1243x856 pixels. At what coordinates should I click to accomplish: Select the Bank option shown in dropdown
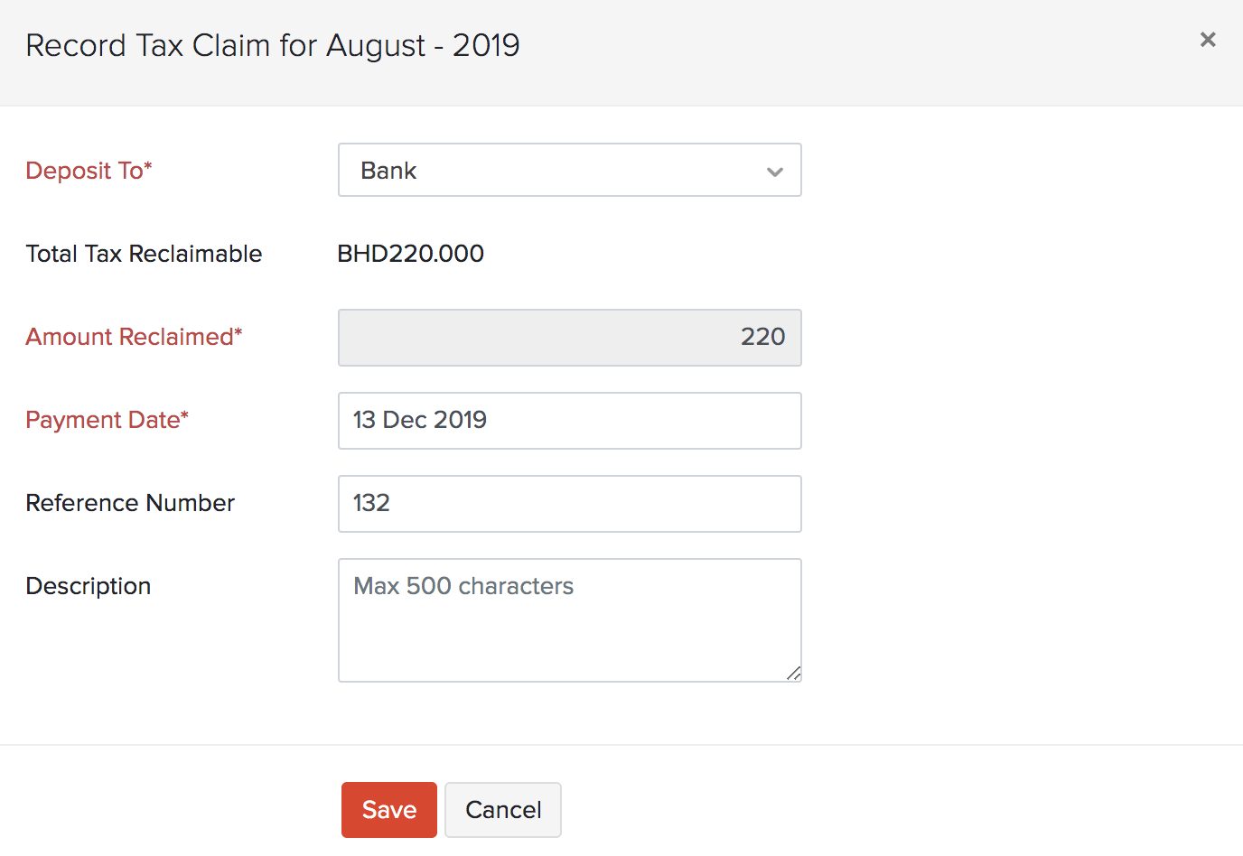(388, 170)
